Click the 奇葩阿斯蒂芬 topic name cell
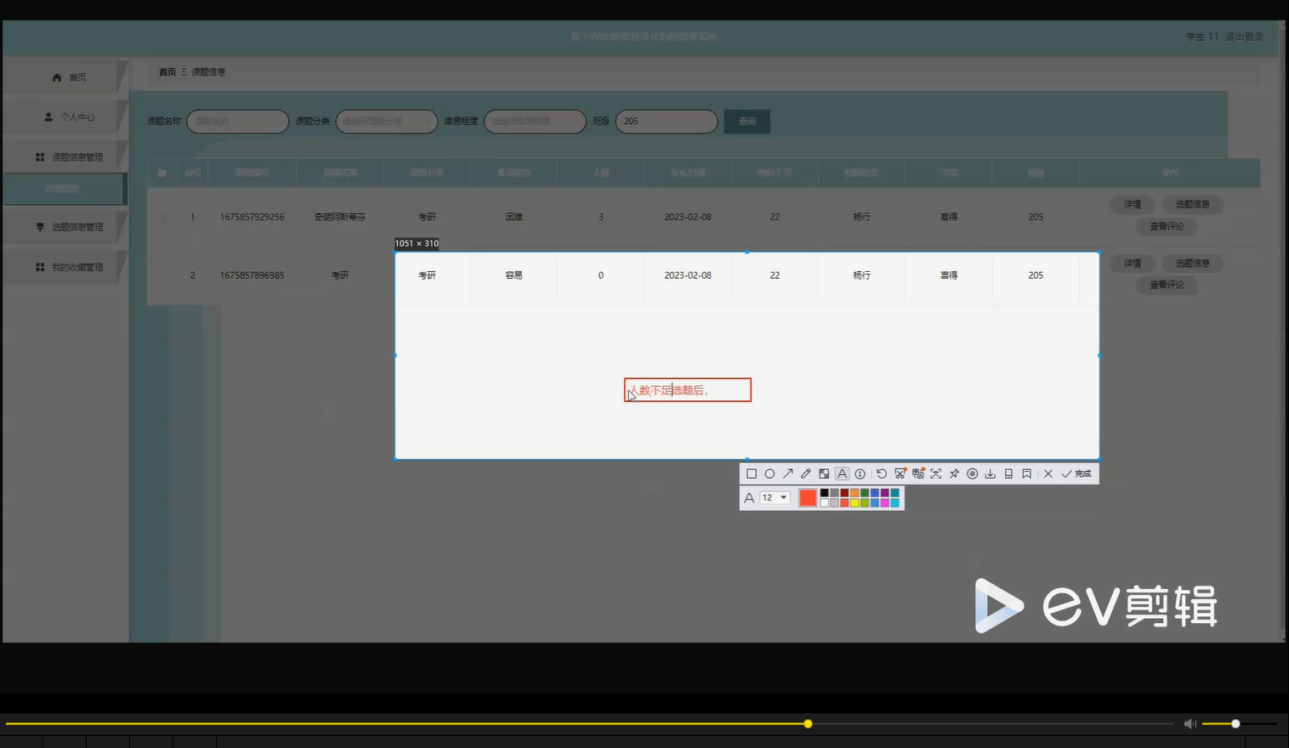Viewport: 1289px width, 748px height. [340, 217]
